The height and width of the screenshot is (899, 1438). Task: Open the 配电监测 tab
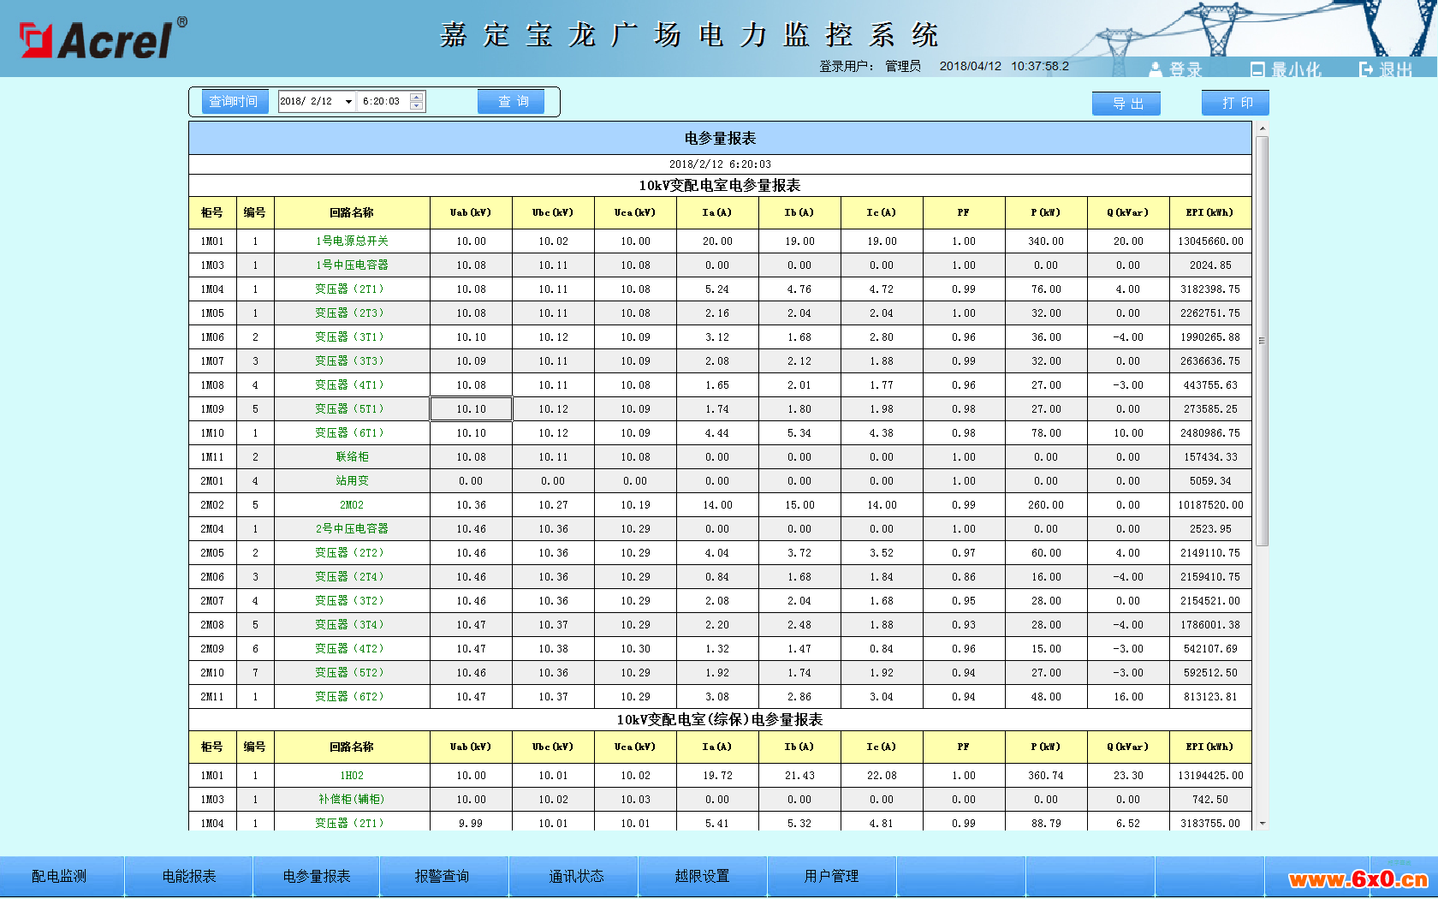pos(60,876)
